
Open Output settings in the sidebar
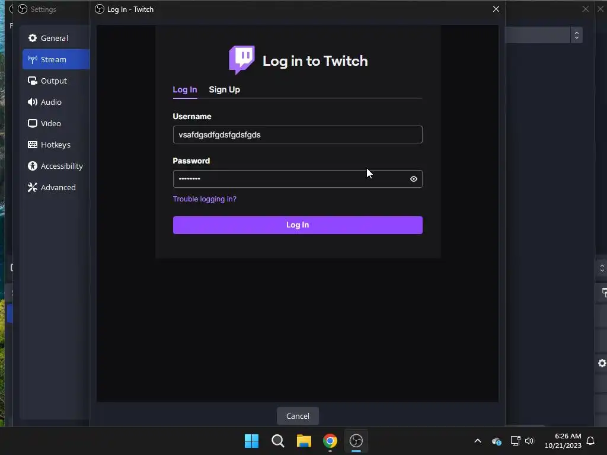tap(56, 81)
